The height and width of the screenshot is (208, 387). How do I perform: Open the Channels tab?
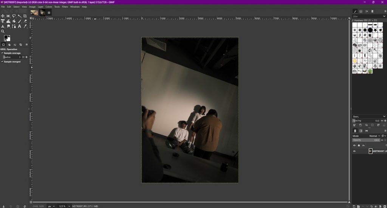point(361,131)
